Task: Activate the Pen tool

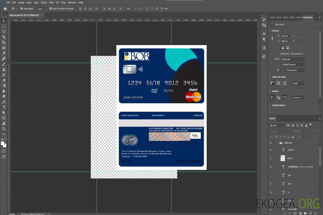Action: [x=4, y=102]
